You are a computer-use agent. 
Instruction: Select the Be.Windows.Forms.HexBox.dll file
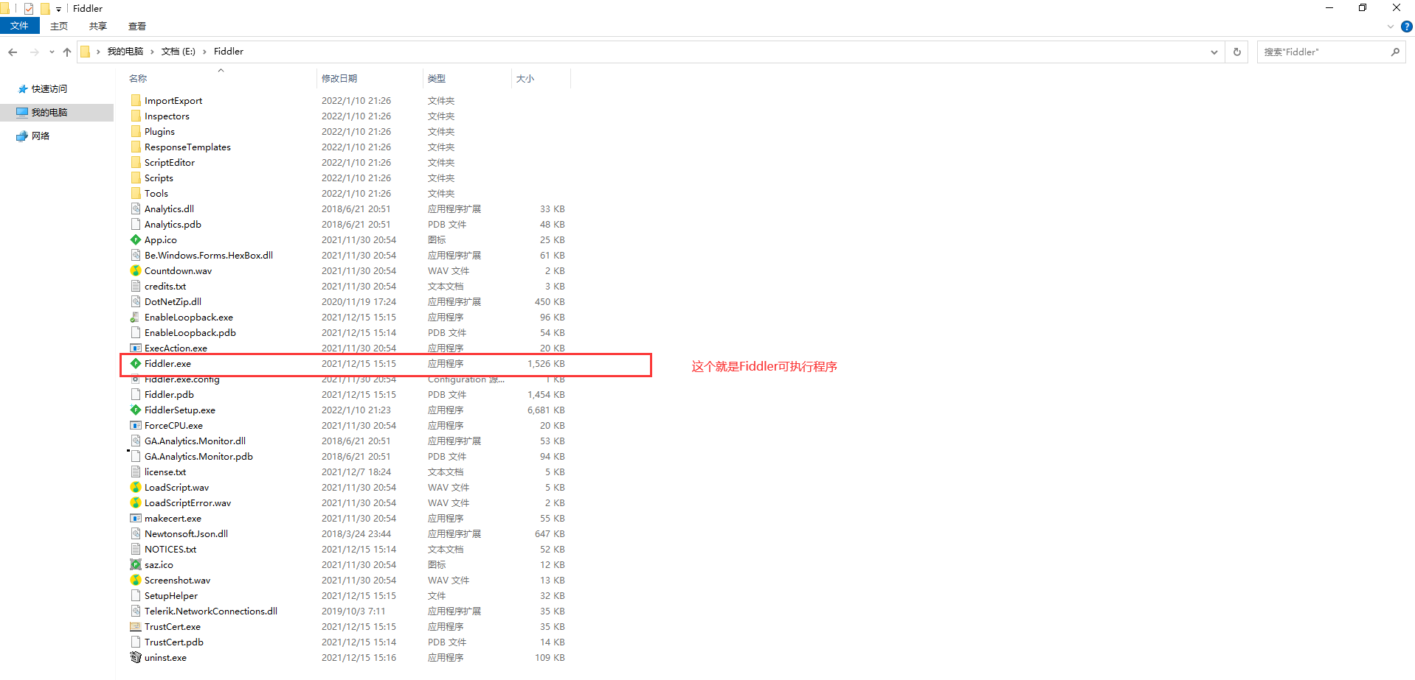pos(209,255)
